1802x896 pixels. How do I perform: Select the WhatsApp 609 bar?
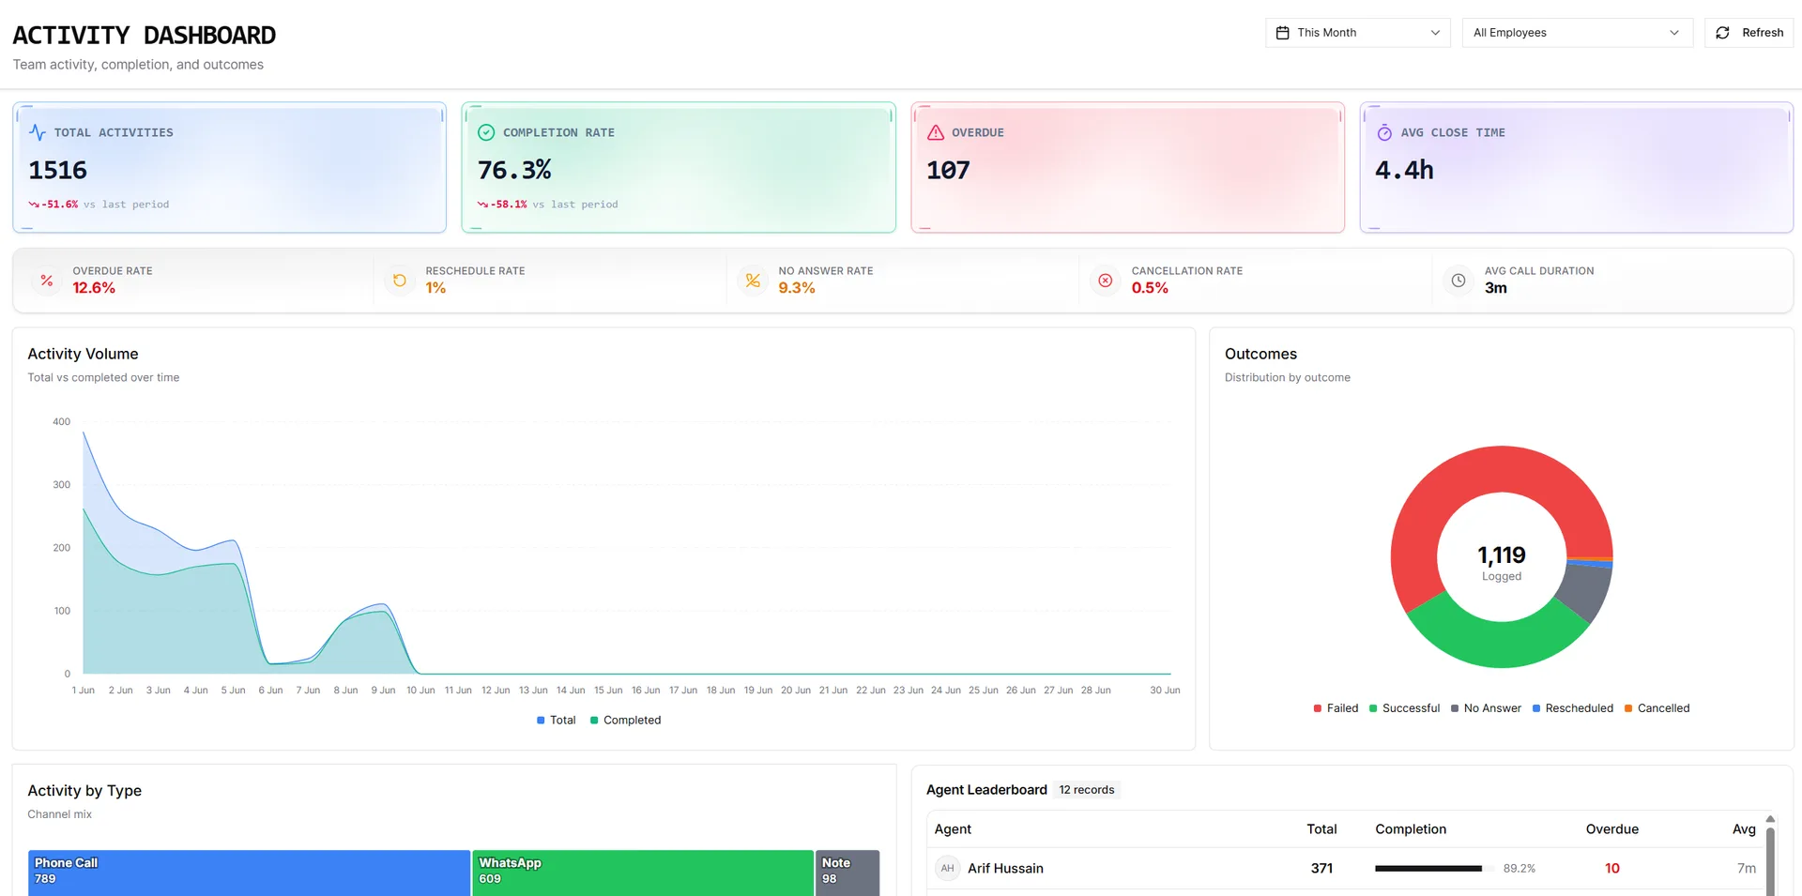643,873
